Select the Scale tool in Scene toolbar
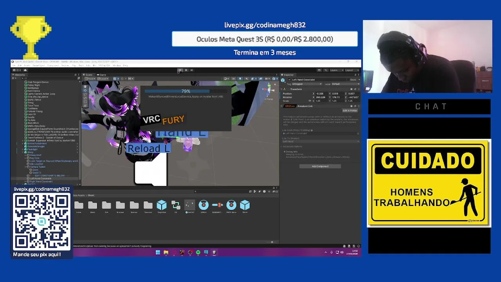The height and width of the screenshot is (282, 501). point(85,98)
